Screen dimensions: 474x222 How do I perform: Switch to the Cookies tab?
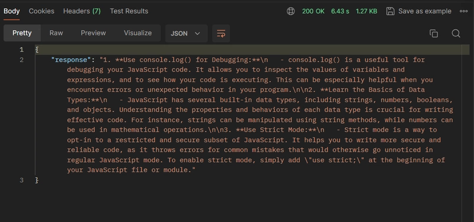coord(41,11)
